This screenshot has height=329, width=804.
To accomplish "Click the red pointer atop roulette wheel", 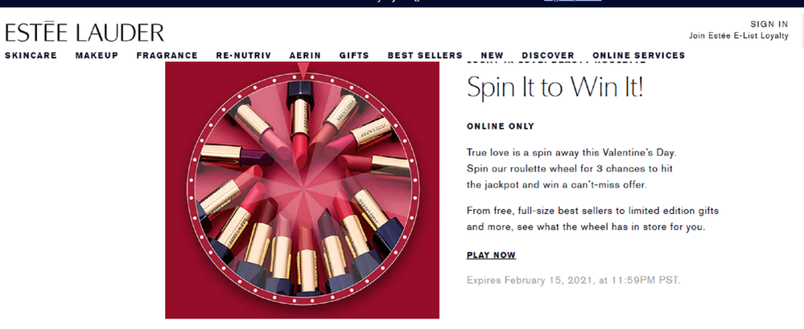I will tap(303, 70).
